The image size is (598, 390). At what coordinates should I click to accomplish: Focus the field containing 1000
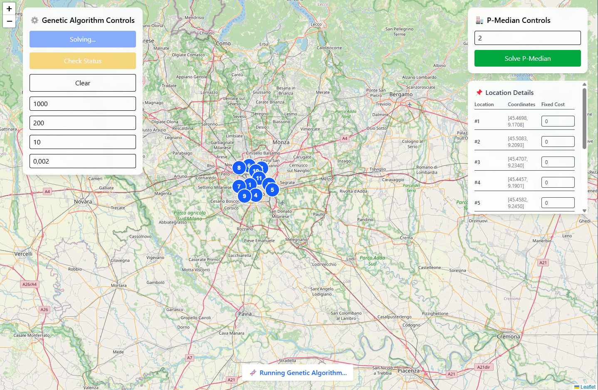[x=83, y=104]
